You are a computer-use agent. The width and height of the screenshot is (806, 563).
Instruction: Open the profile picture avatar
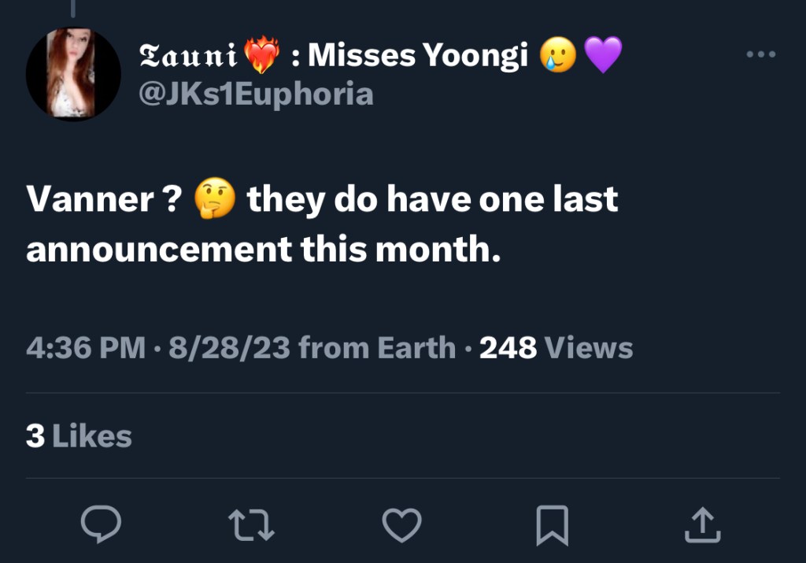tap(72, 74)
